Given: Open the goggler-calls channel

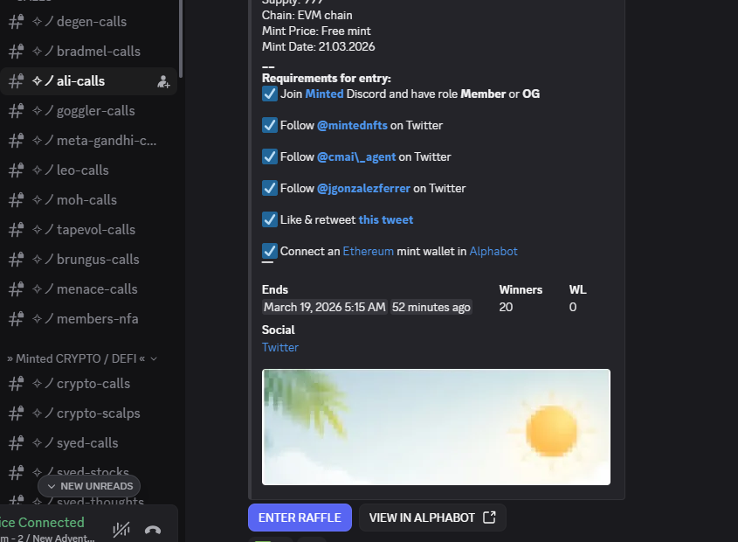Looking at the screenshot, I should [x=88, y=111].
